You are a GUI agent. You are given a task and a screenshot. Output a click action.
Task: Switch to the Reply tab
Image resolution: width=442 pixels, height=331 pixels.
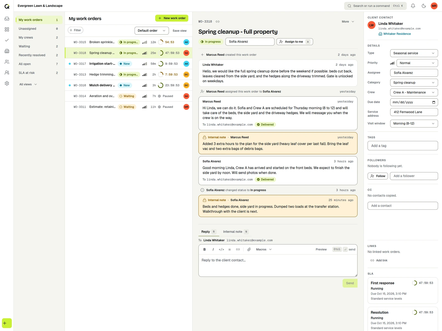click(209, 232)
